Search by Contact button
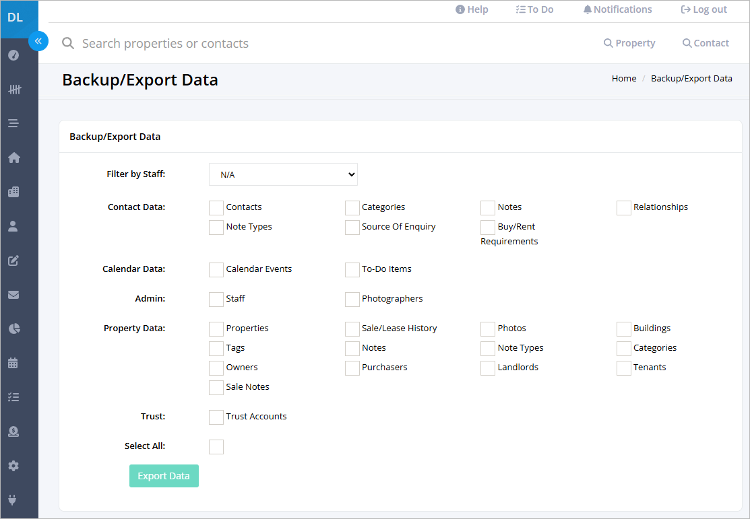 (x=706, y=43)
